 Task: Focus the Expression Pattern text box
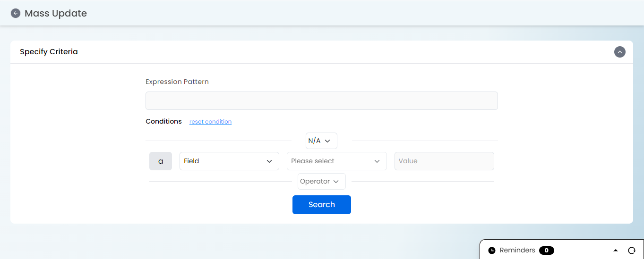coord(321,101)
